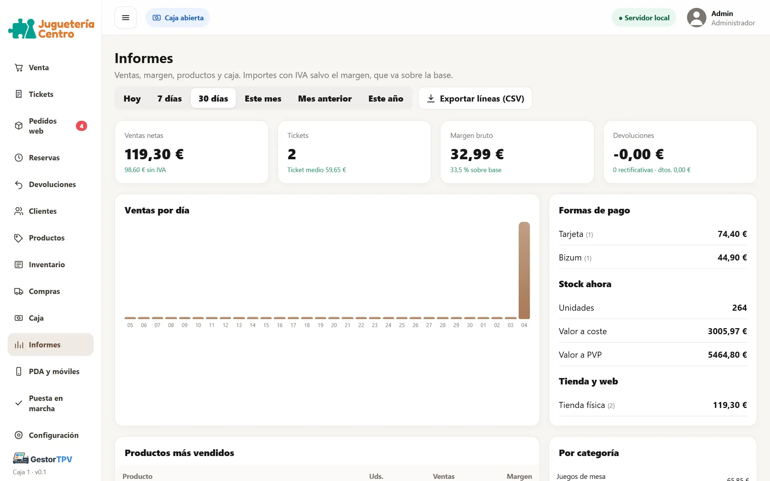770x481 pixels.
Task: Click the Admin user avatar
Action: click(697, 18)
